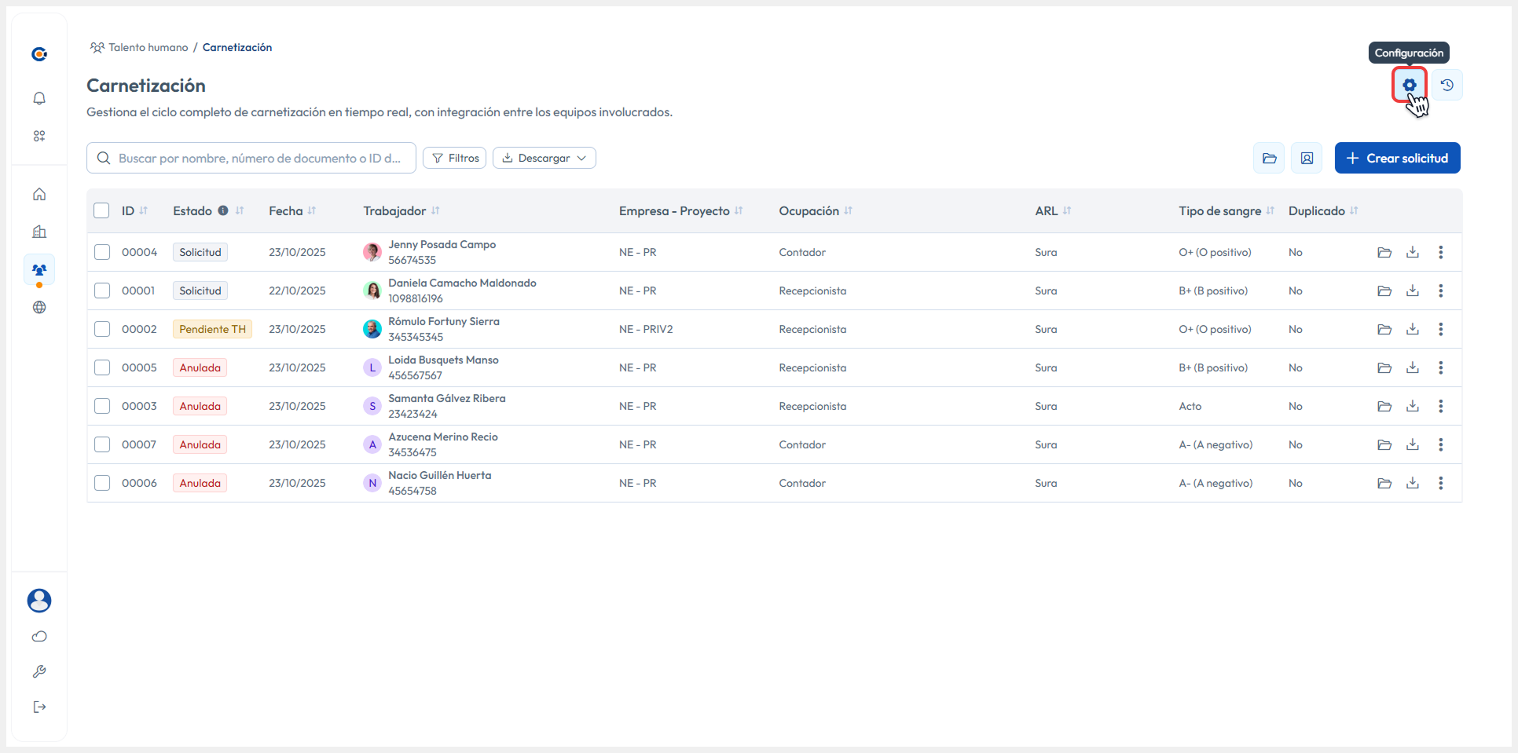Download the record for Jenny Posada Campo
1518x753 pixels.
click(1413, 252)
